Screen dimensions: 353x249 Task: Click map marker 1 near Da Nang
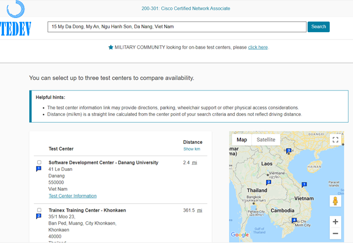click(x=304, y=184)
